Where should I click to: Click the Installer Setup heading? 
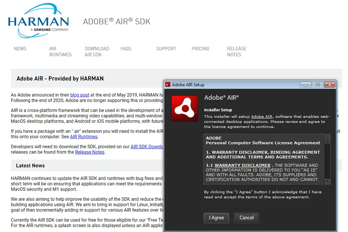[x=218, y=110]
